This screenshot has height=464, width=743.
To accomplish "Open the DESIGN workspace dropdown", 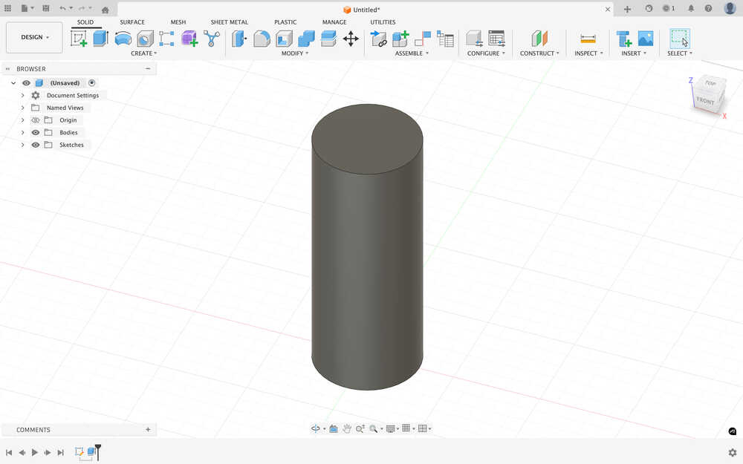I will click(x=34, y=37).
